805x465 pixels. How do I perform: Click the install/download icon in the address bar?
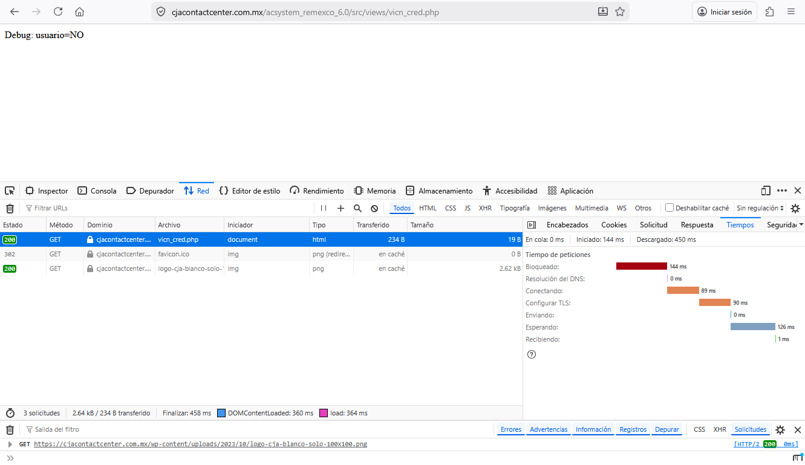603,11
